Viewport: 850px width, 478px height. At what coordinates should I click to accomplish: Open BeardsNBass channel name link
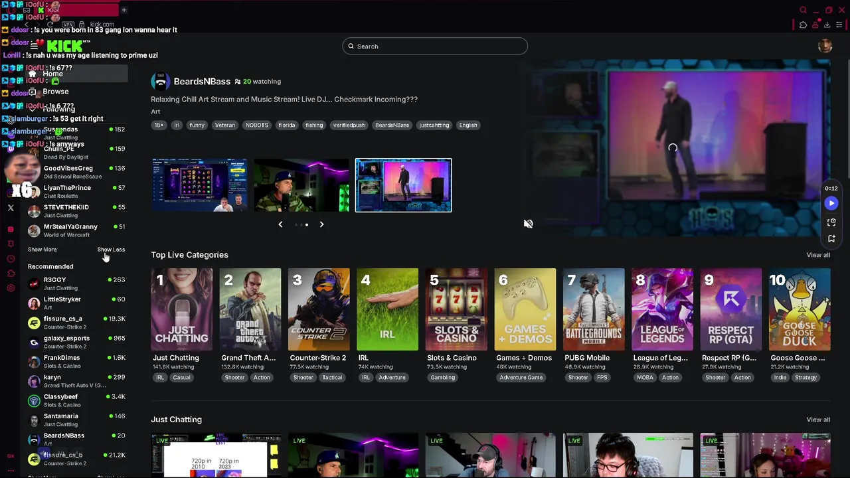[x=202, y=81]
